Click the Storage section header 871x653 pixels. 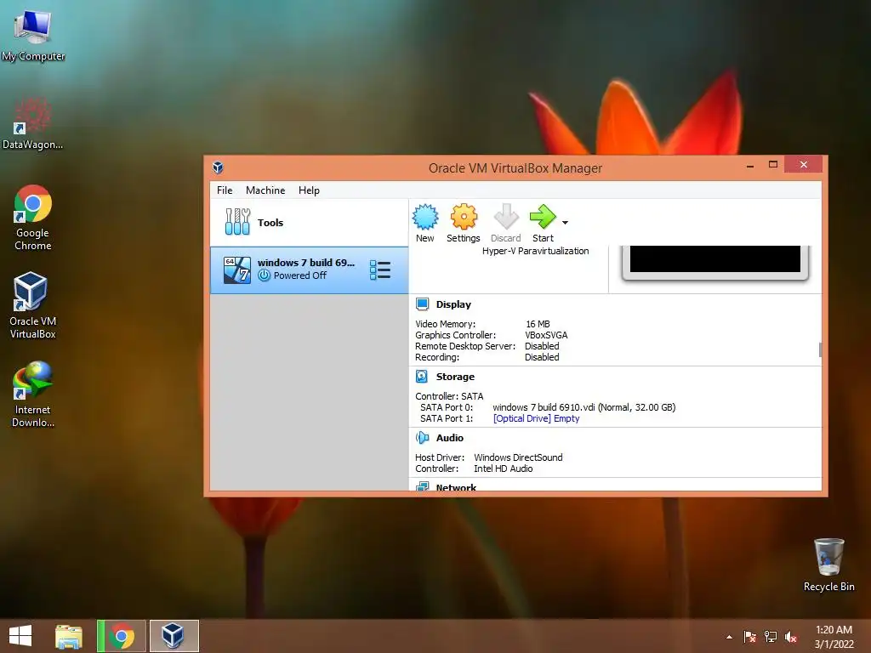click(x=455, y=377)
